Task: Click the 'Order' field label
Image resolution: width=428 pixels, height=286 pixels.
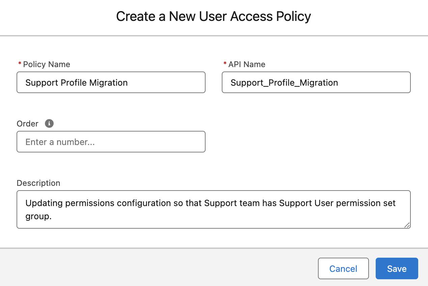Action: [28, 124]
